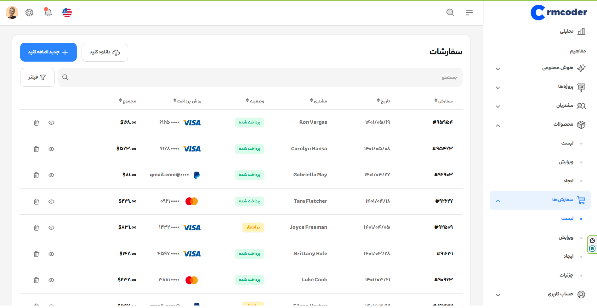Delete Tara Fletcher order with trash icon
The image size is (597, 308).
point(36,201)
